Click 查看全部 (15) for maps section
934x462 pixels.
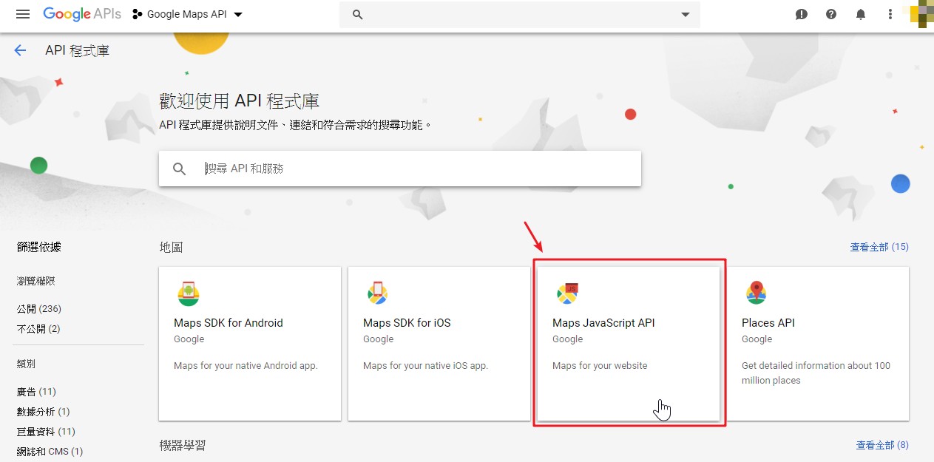pyautogui.click(x=879, y=247)
